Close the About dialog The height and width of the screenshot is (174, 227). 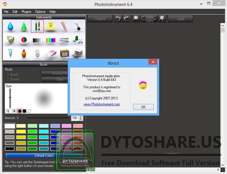153,62
